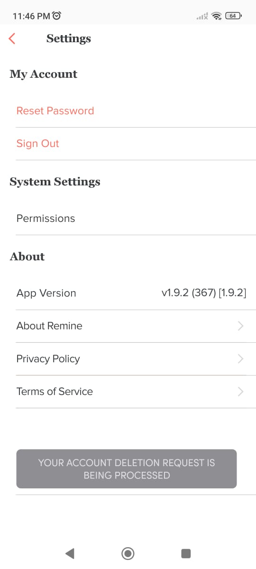
Task: Tap the Terms of Service label
Action: (55, 391)
